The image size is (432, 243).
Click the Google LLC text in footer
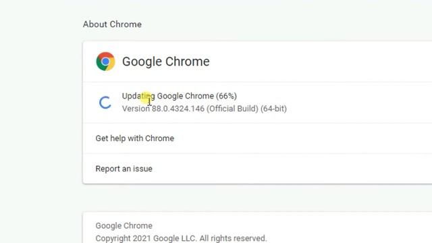pos(174,238)
